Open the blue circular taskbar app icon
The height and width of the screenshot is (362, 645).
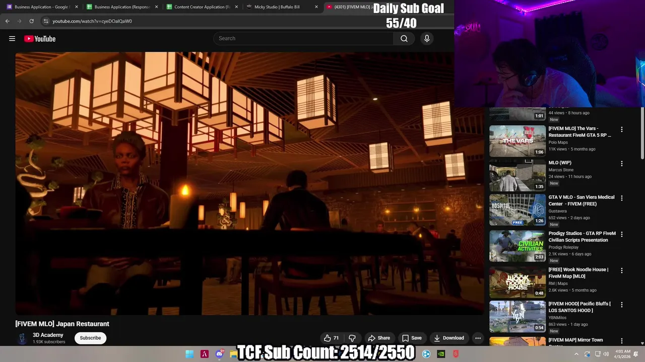pos(426,354)
